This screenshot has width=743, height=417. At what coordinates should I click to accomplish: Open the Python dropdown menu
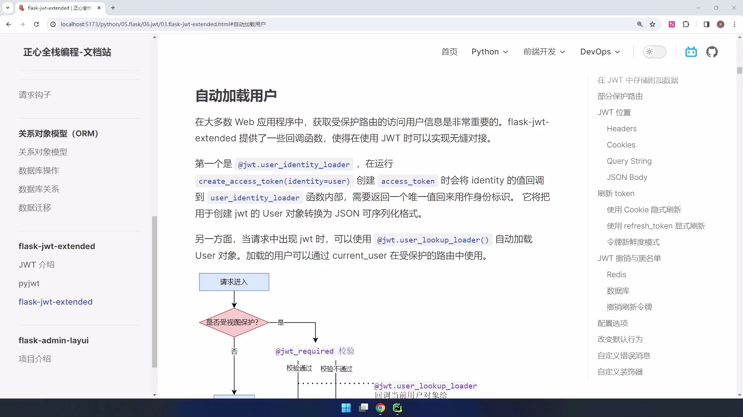click(x=490, y=52)
